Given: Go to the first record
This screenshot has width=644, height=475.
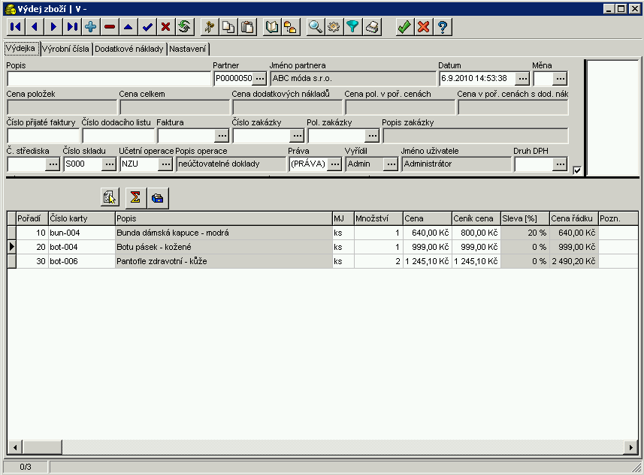Looking at the screenshot, I should (16, 27).
